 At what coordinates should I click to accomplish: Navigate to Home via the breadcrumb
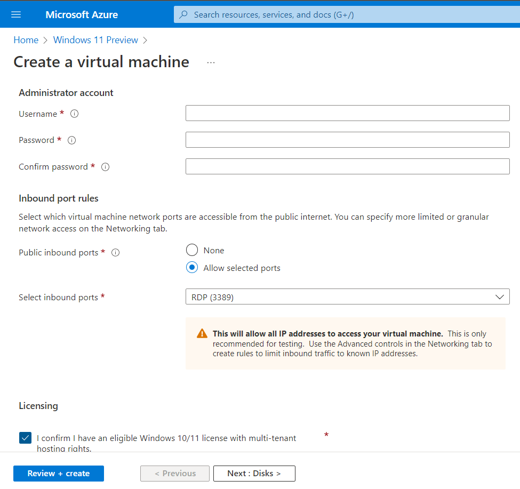26,40
